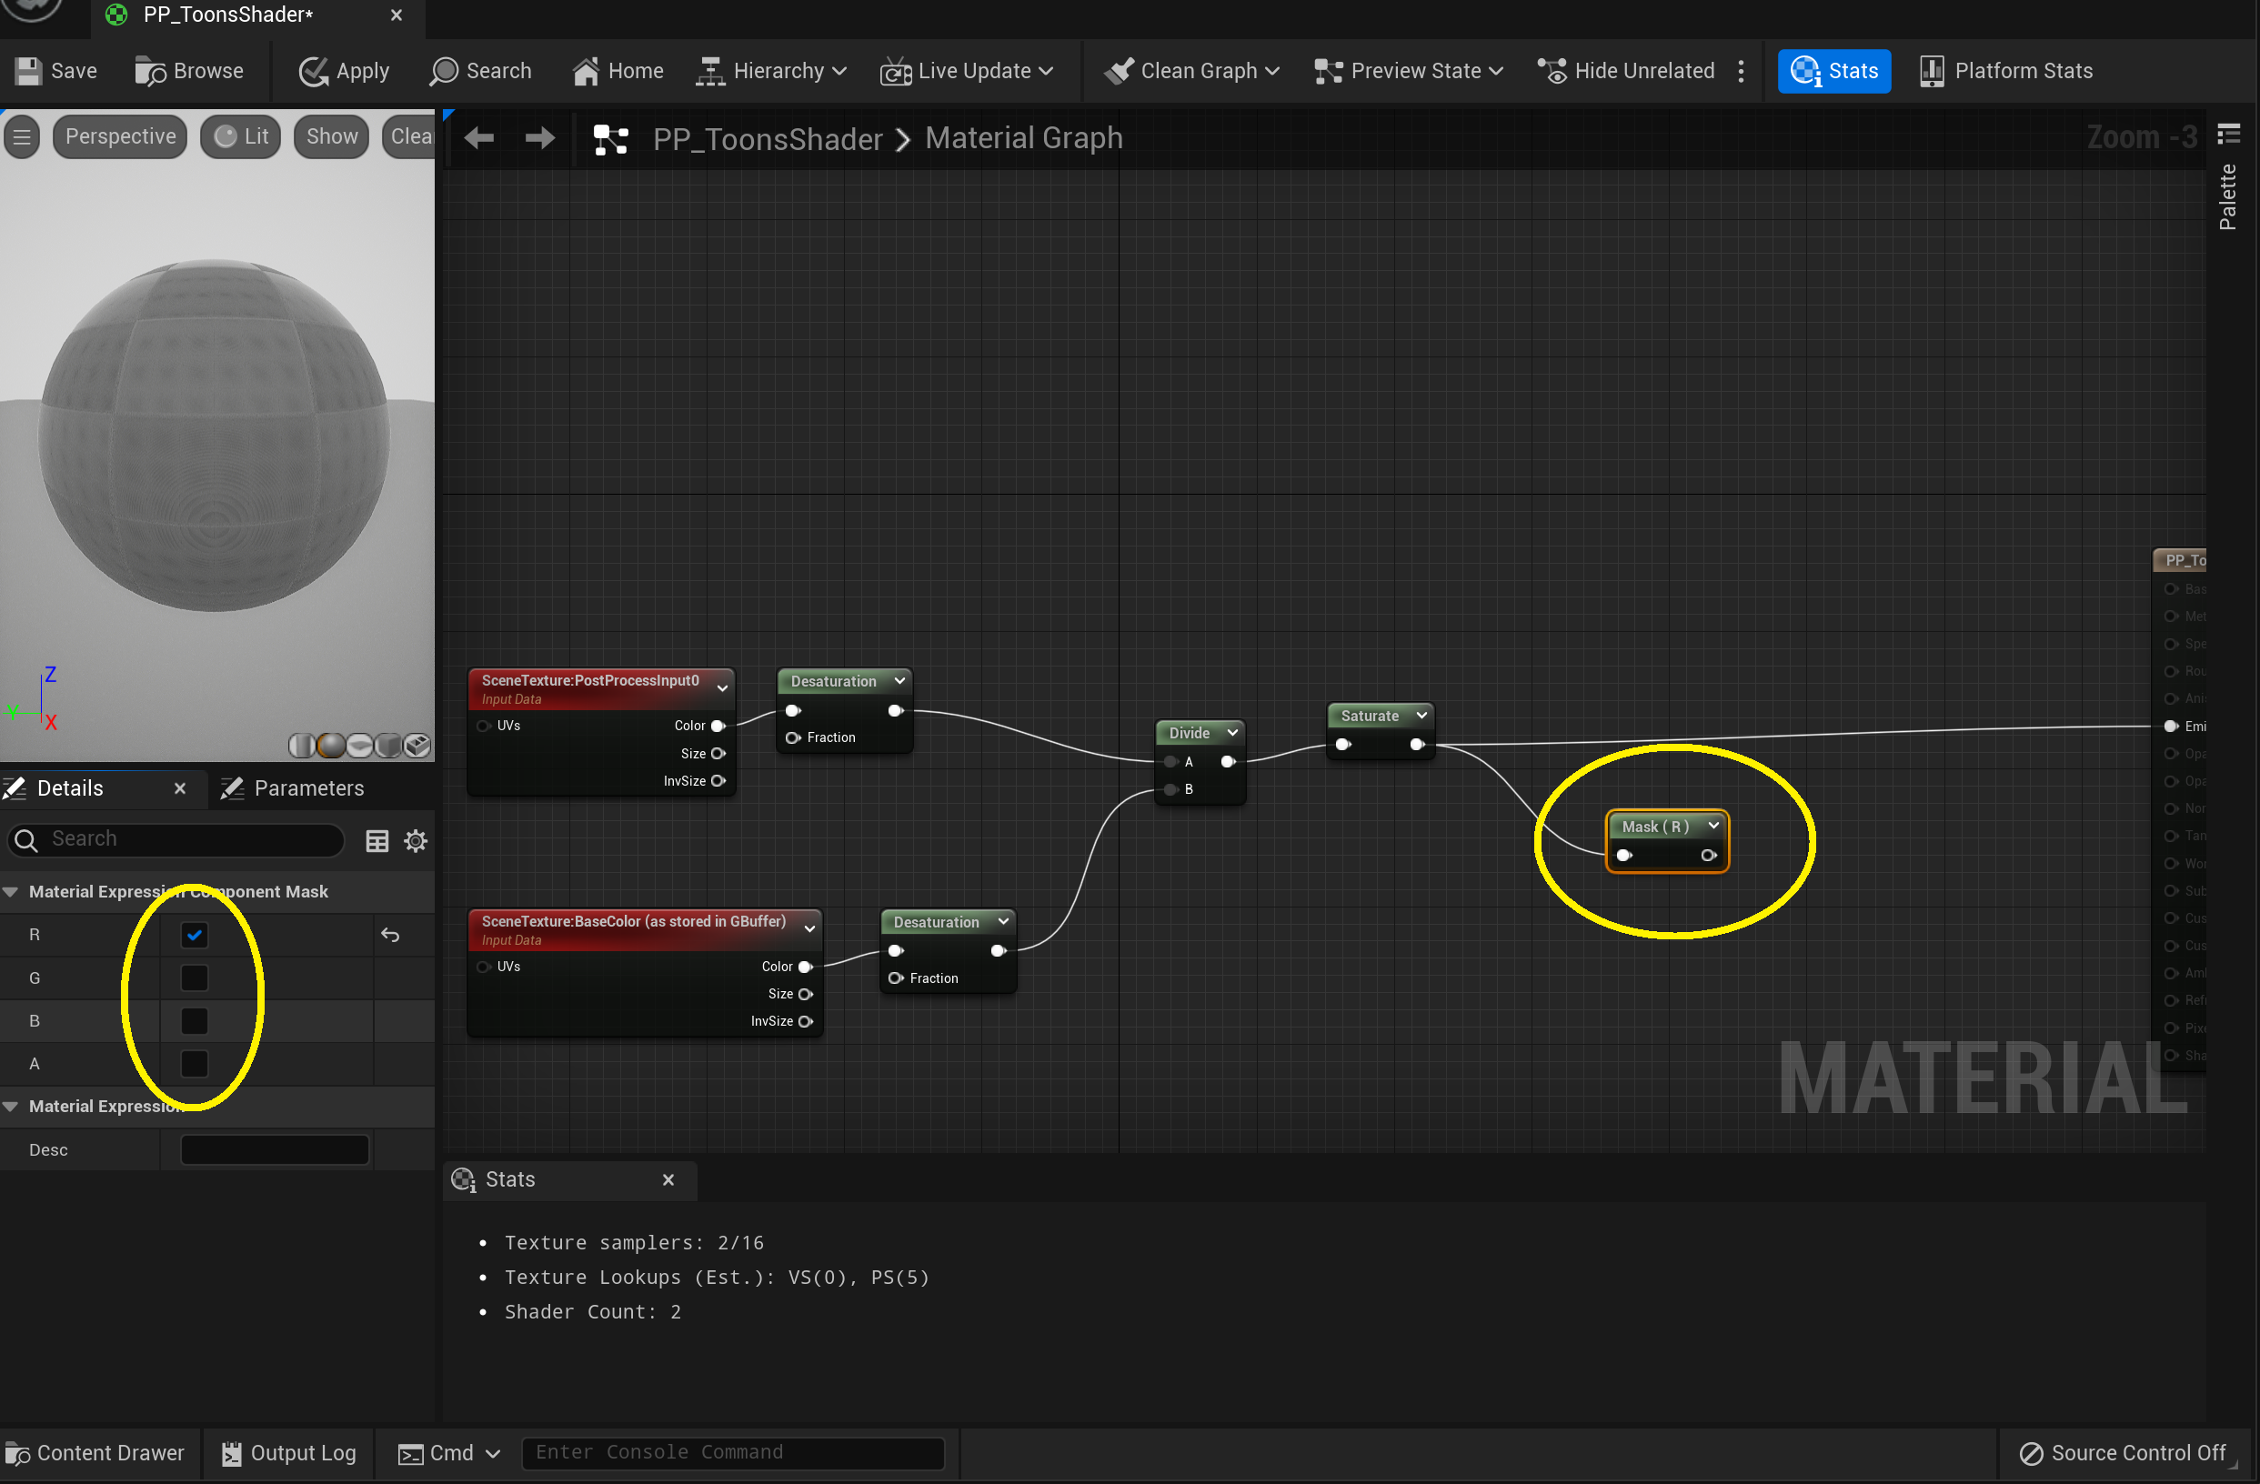
Task: Click the console command input field
Action: click(732, 1453)
